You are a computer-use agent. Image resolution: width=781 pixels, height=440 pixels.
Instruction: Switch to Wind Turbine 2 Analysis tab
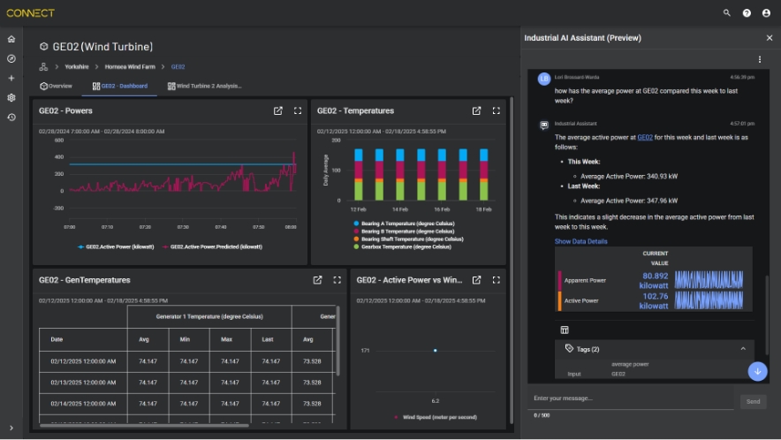click(204, 87)
